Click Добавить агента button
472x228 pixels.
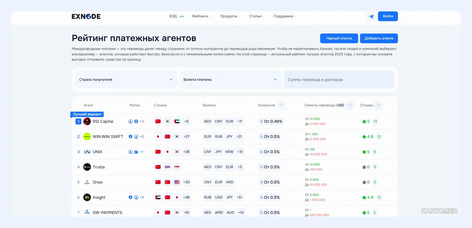click(379, 38)
